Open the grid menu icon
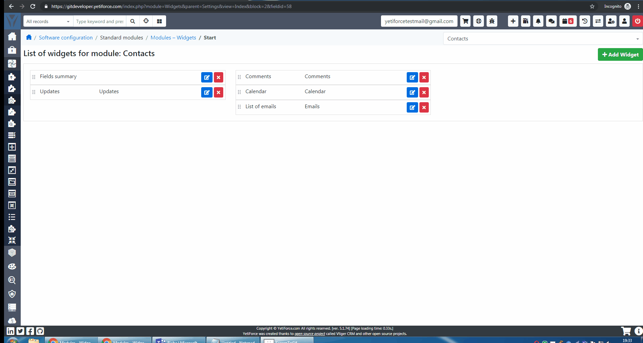 159,21
